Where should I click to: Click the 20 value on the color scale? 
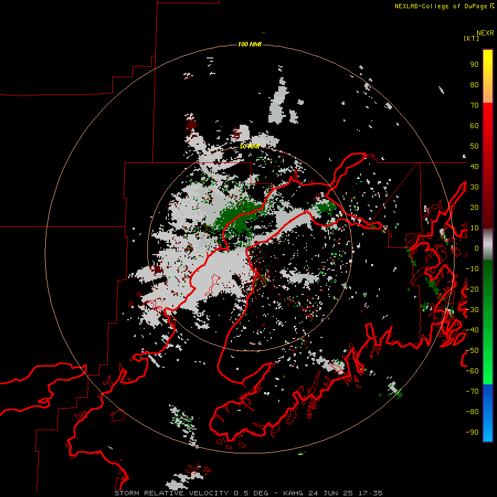474,207
